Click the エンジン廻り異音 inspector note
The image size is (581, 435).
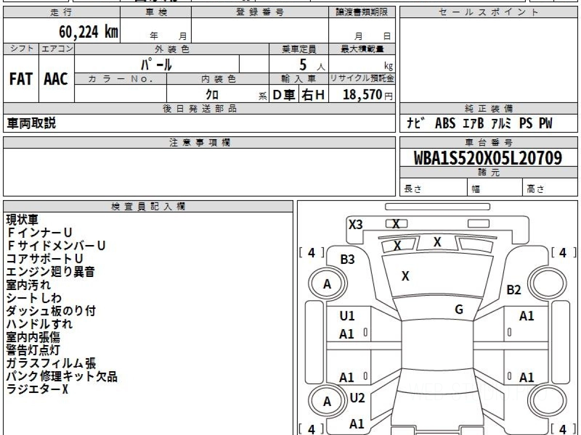click(x=50, y=272)
